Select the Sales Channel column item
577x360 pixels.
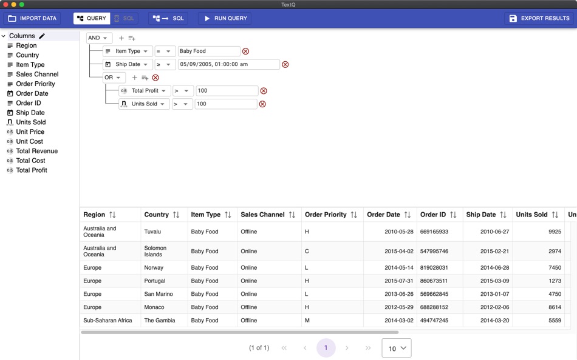pyautogui.click(x=37, y=74)
